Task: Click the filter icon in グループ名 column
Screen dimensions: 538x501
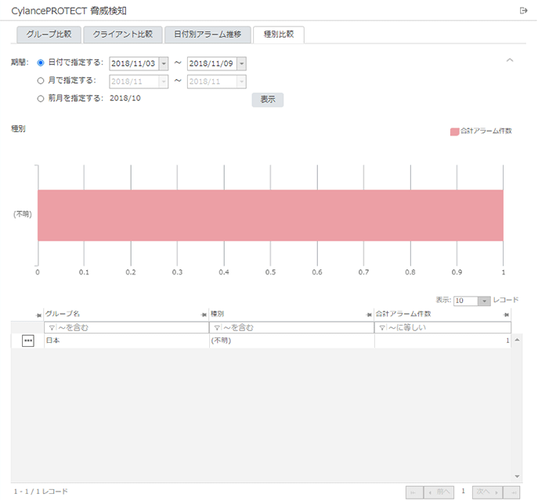Action: [52, 328]
